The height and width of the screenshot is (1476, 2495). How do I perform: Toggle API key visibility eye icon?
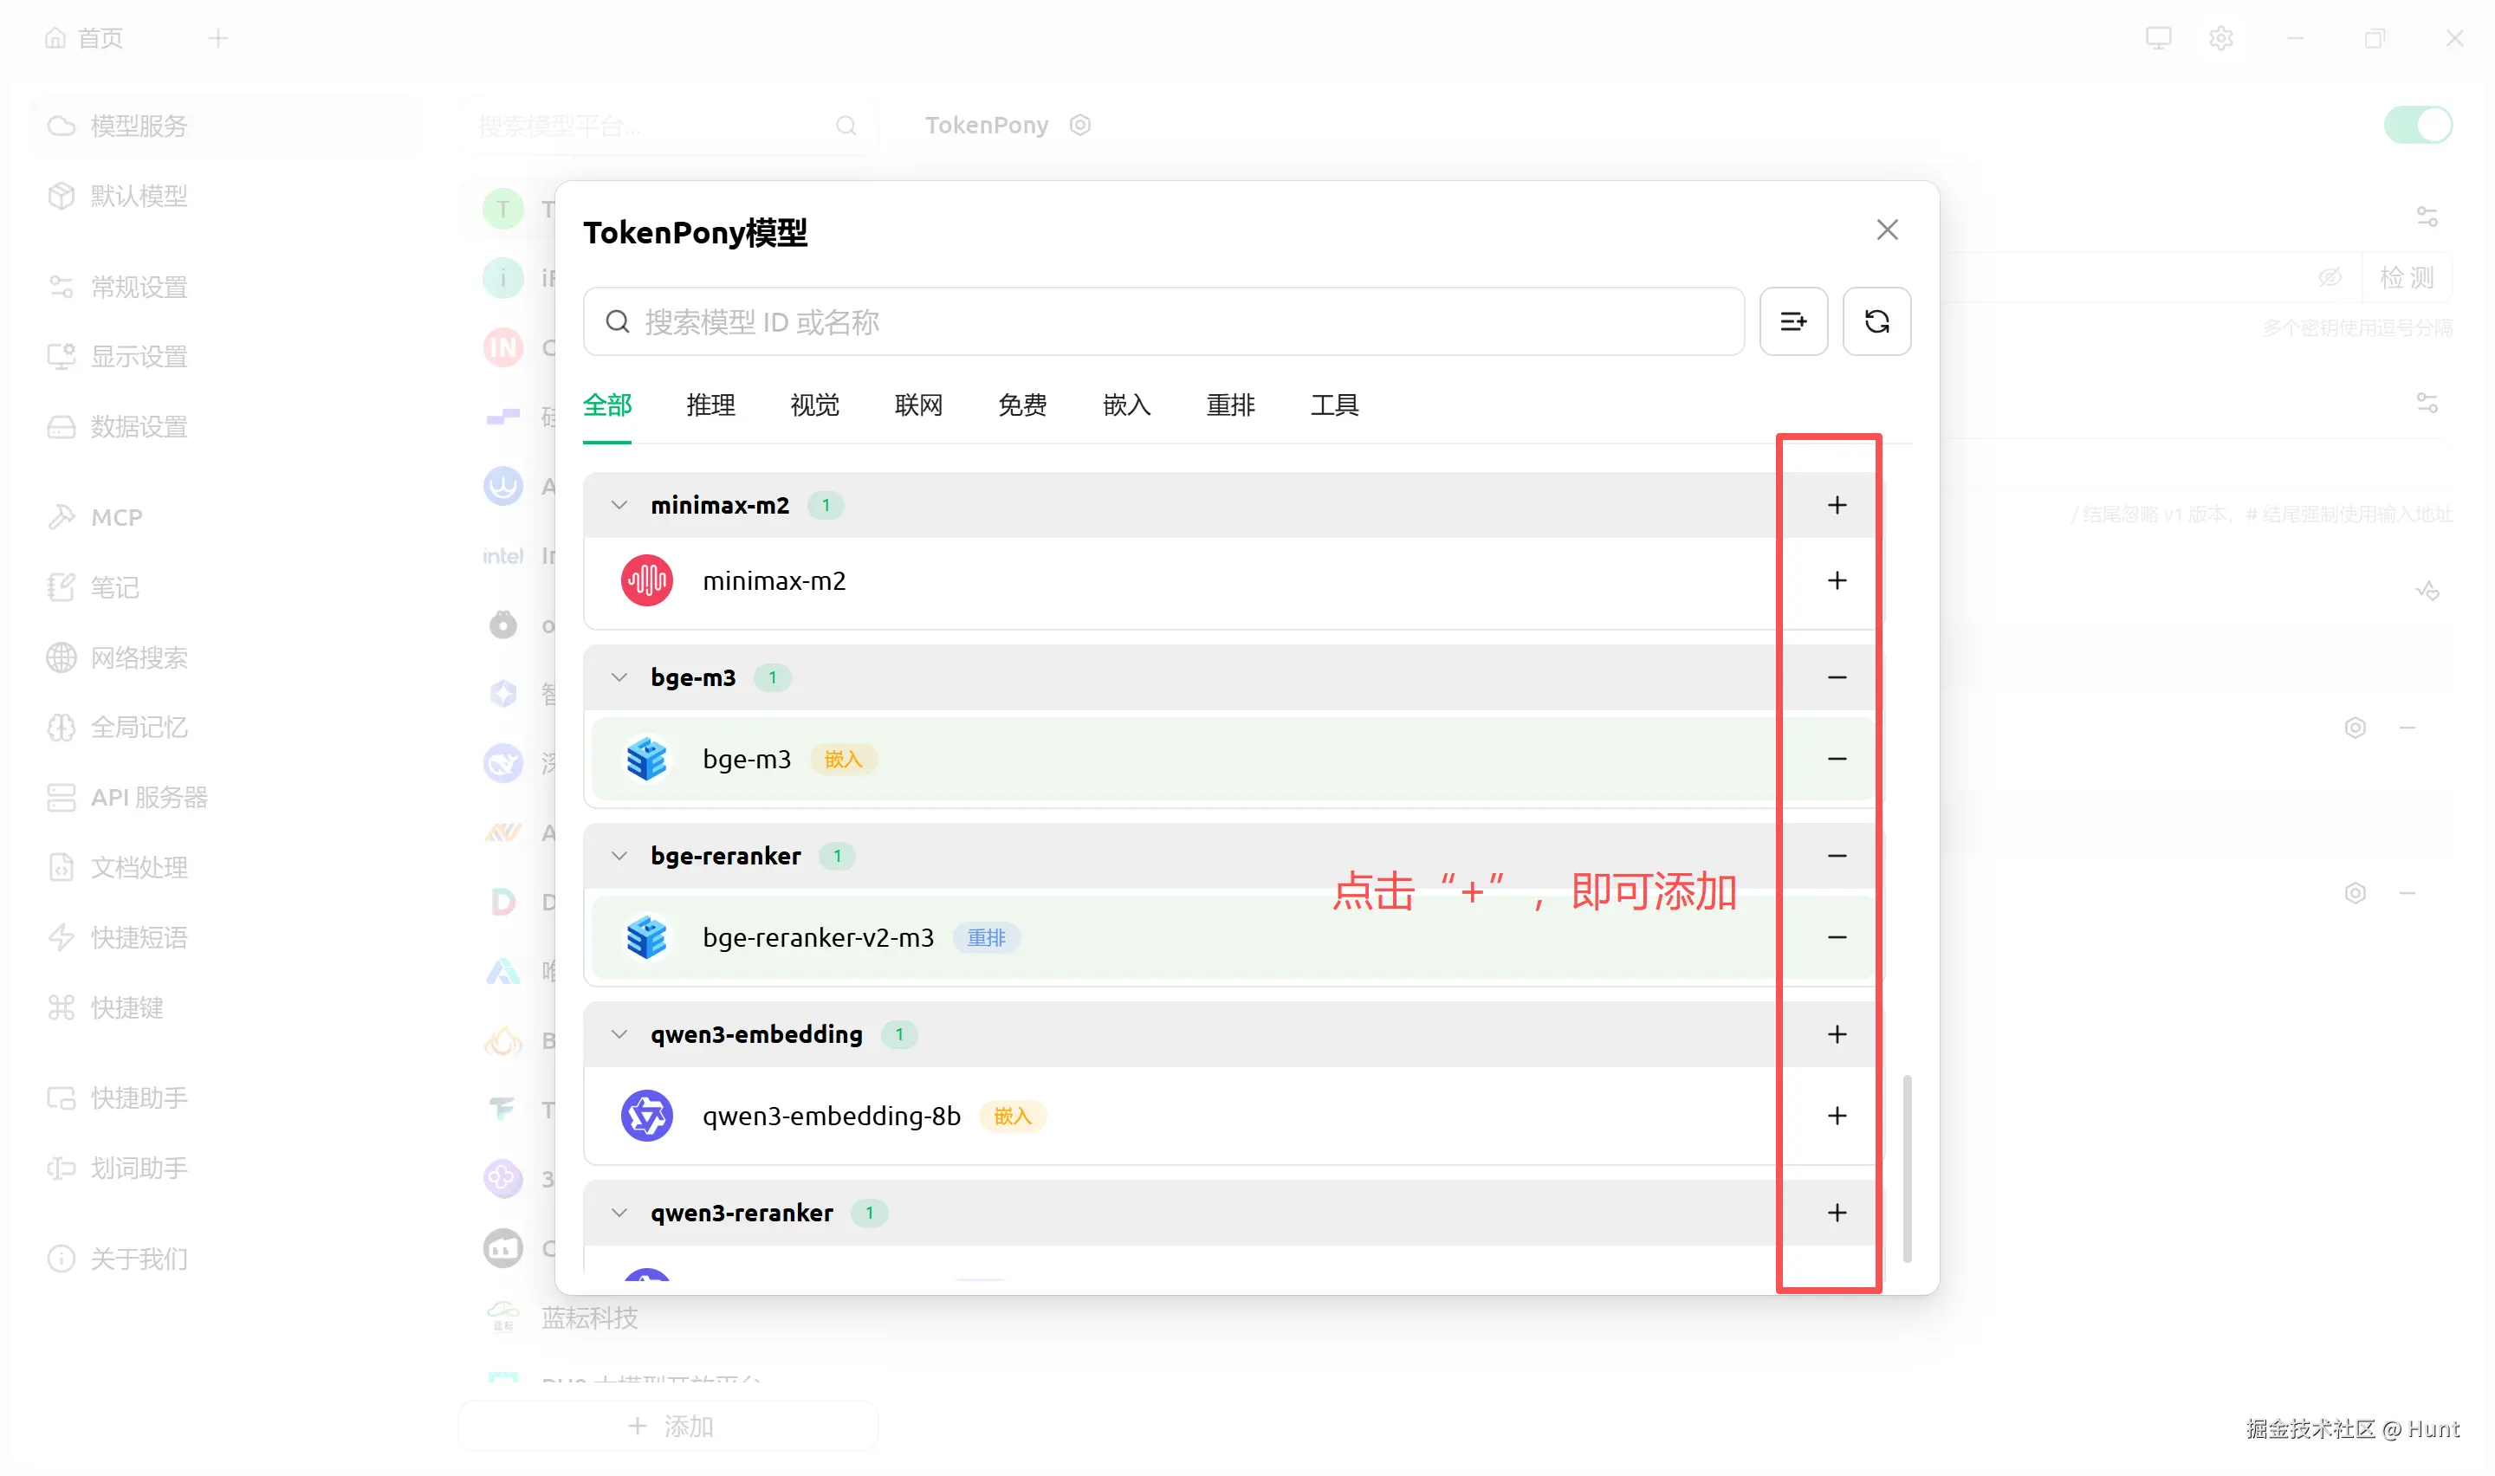(x=2329, y=277)
